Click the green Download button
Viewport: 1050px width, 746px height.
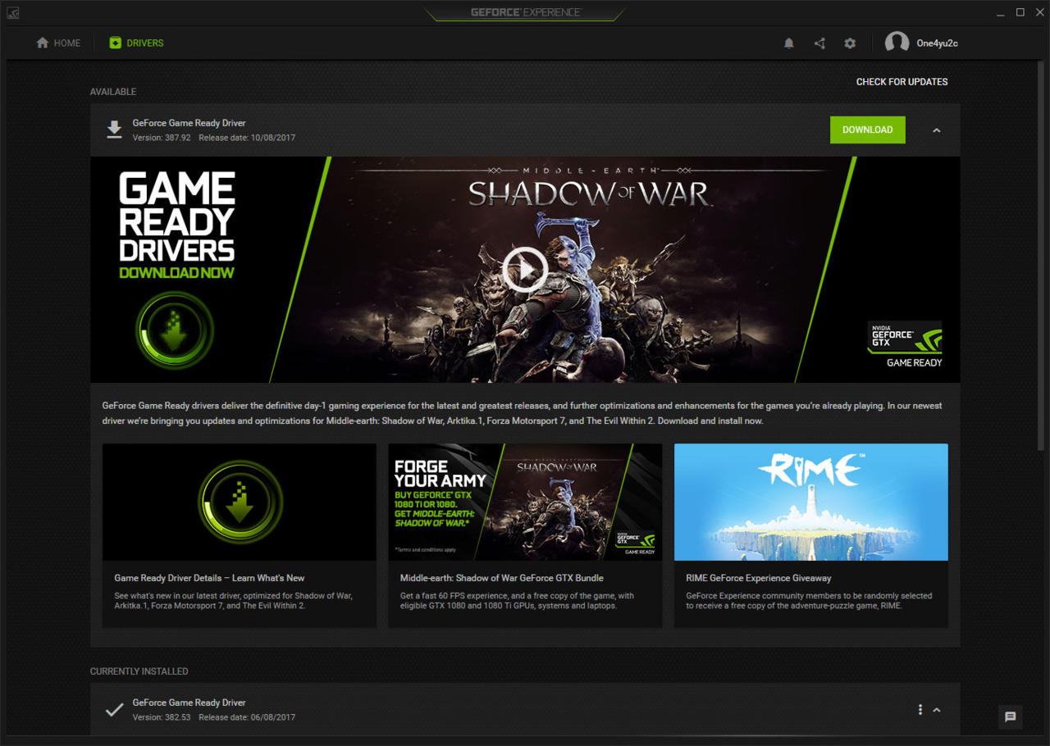[x=868, y=130]
